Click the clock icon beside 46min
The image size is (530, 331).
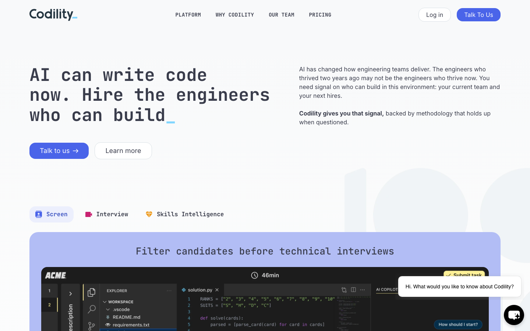coord(255,275)
